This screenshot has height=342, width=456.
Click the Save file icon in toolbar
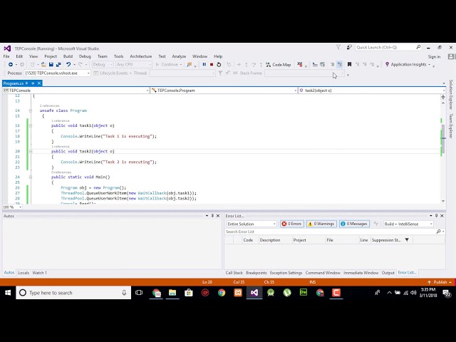pos(51,65)
